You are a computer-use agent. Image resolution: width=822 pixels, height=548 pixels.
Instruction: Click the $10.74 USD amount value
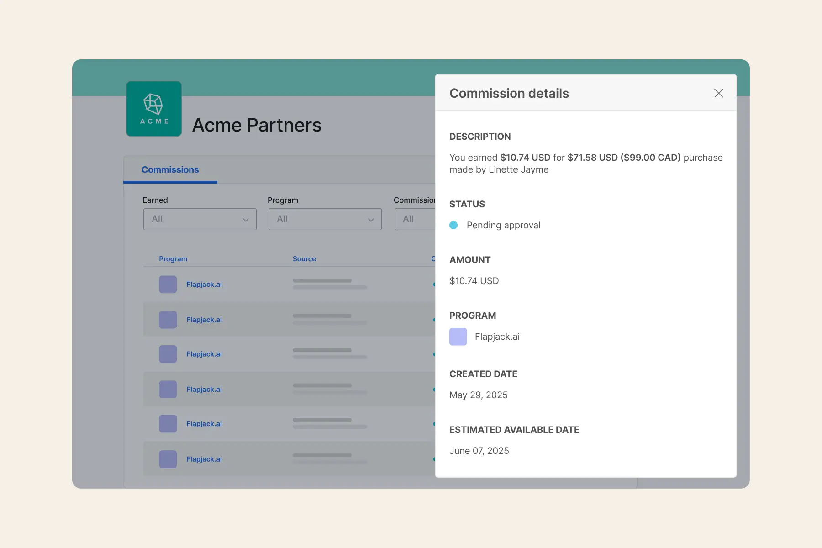(474, 281)
